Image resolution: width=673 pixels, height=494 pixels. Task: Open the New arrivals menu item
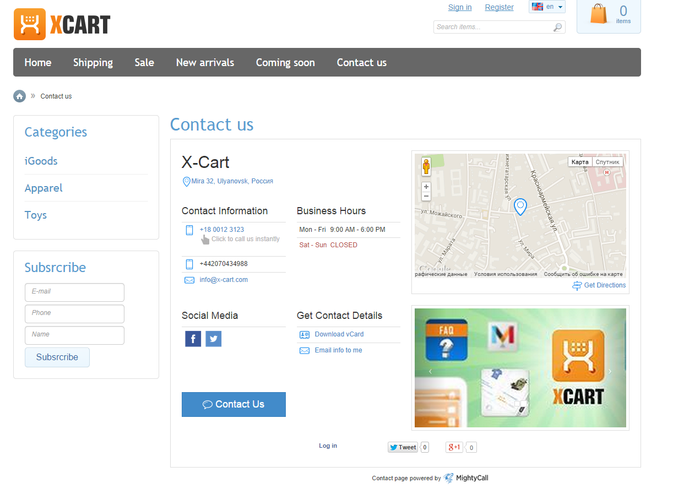coord(205,63)
